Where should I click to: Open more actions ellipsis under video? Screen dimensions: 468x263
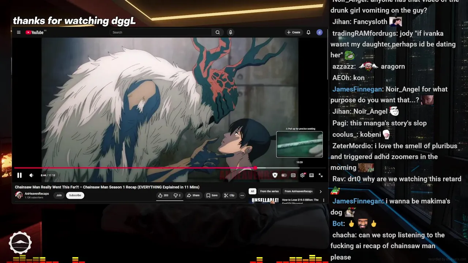(x=242, y=195)
